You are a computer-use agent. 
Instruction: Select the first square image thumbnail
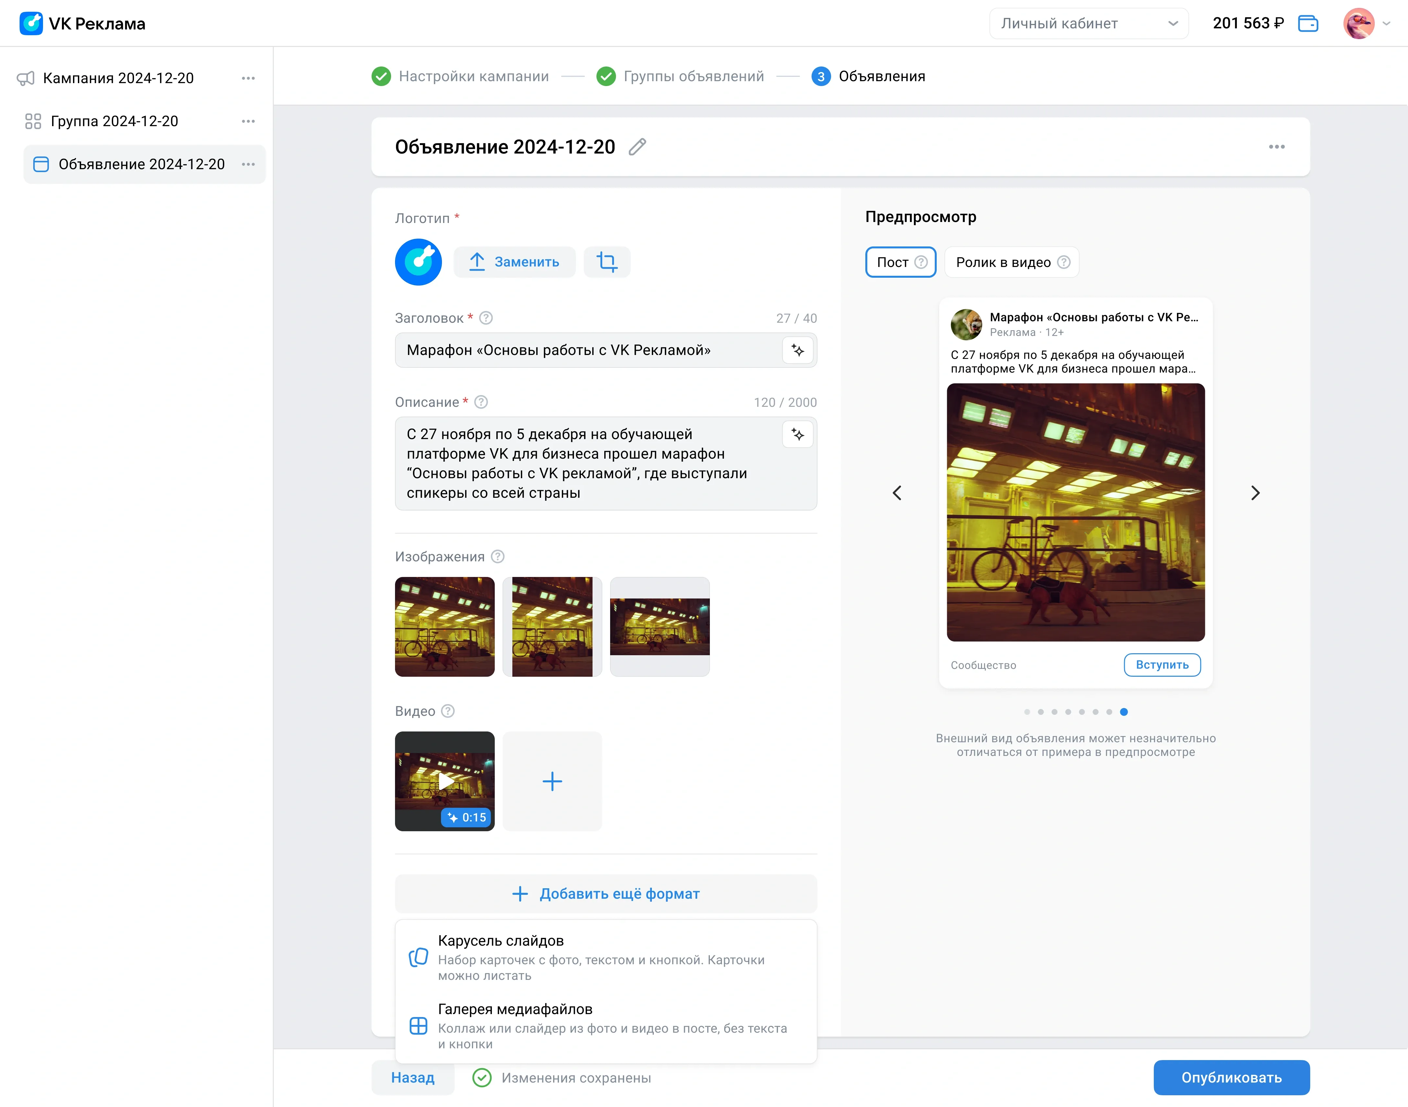point(445,627)
